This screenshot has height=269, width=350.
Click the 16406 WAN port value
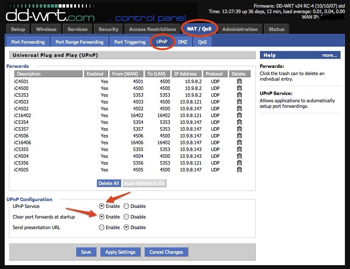point(137,143)
